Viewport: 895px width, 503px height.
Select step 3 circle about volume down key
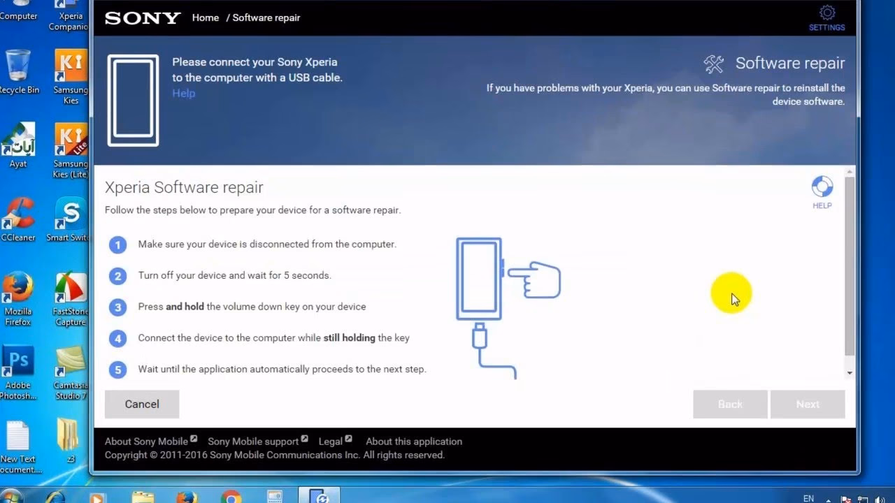[117, 307]
